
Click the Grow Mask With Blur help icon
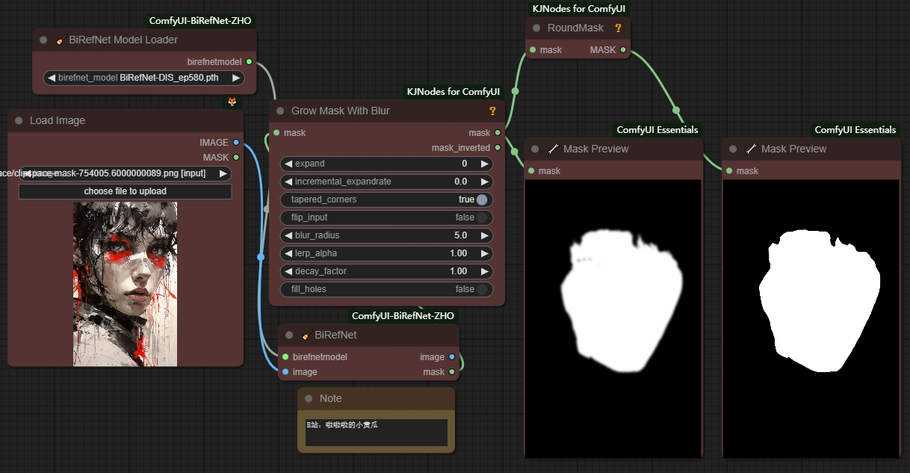pyautogui.click(x=492, y=111)
